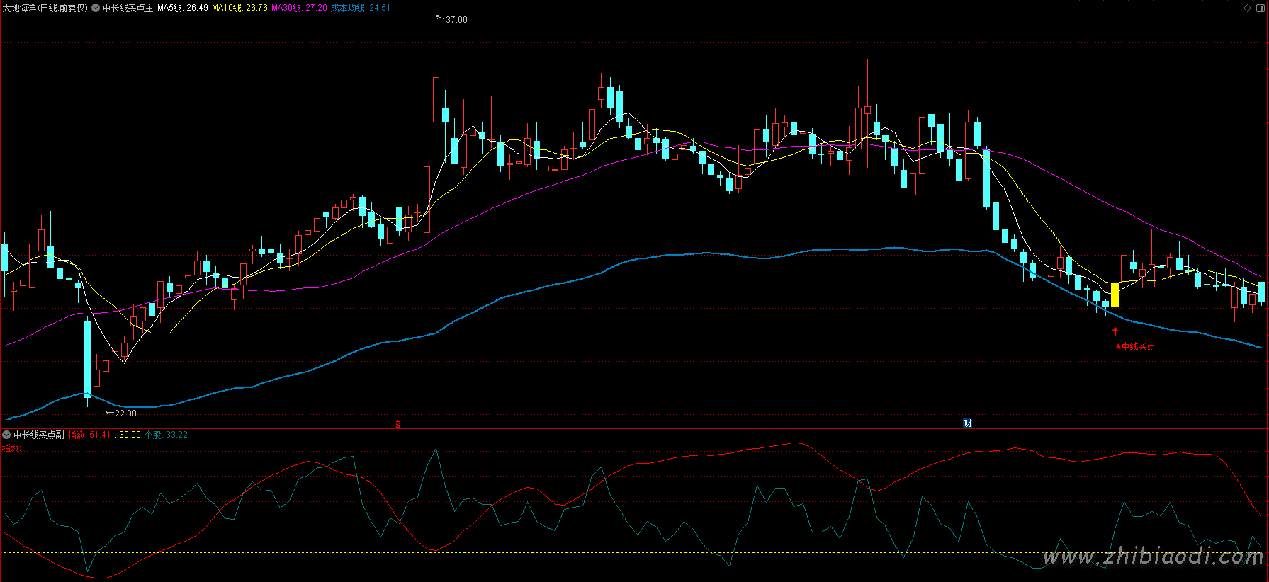Click the red S marker on timeline

click(398, 424)
